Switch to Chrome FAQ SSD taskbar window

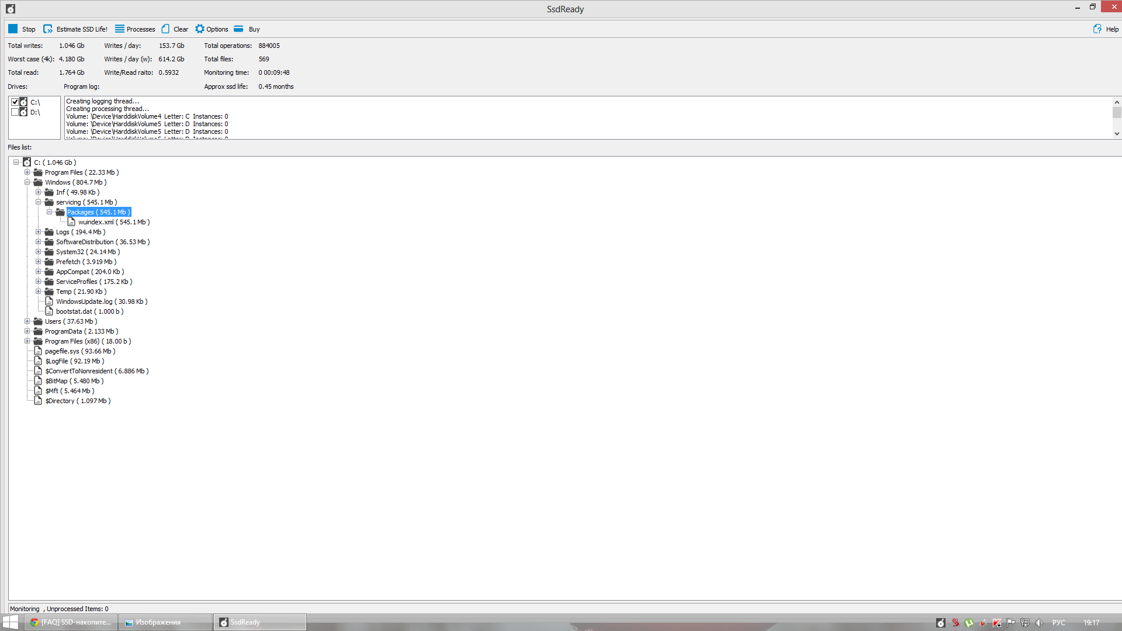click(x=71, y=622)
